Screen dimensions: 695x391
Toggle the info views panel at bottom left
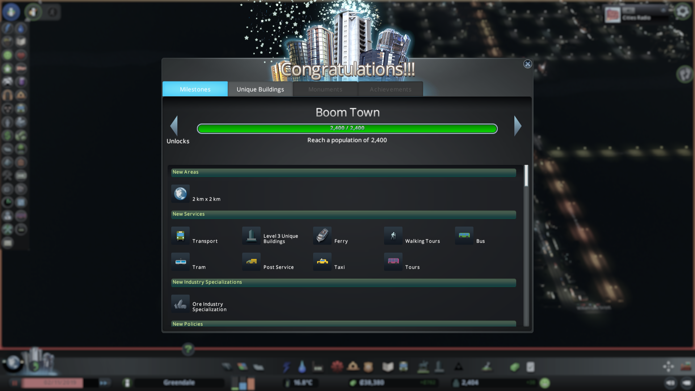point(13,363)
